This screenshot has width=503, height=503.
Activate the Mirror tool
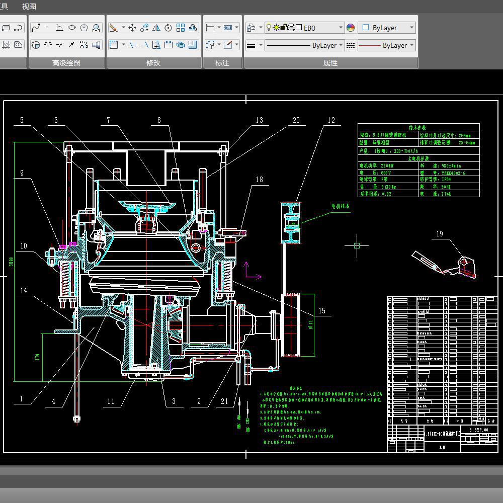[156, 28]
